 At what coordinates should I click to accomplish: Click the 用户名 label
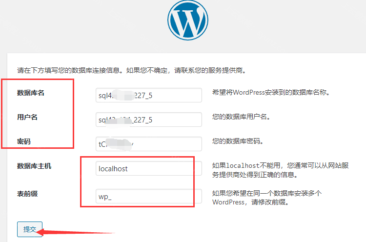pos(27,117)
